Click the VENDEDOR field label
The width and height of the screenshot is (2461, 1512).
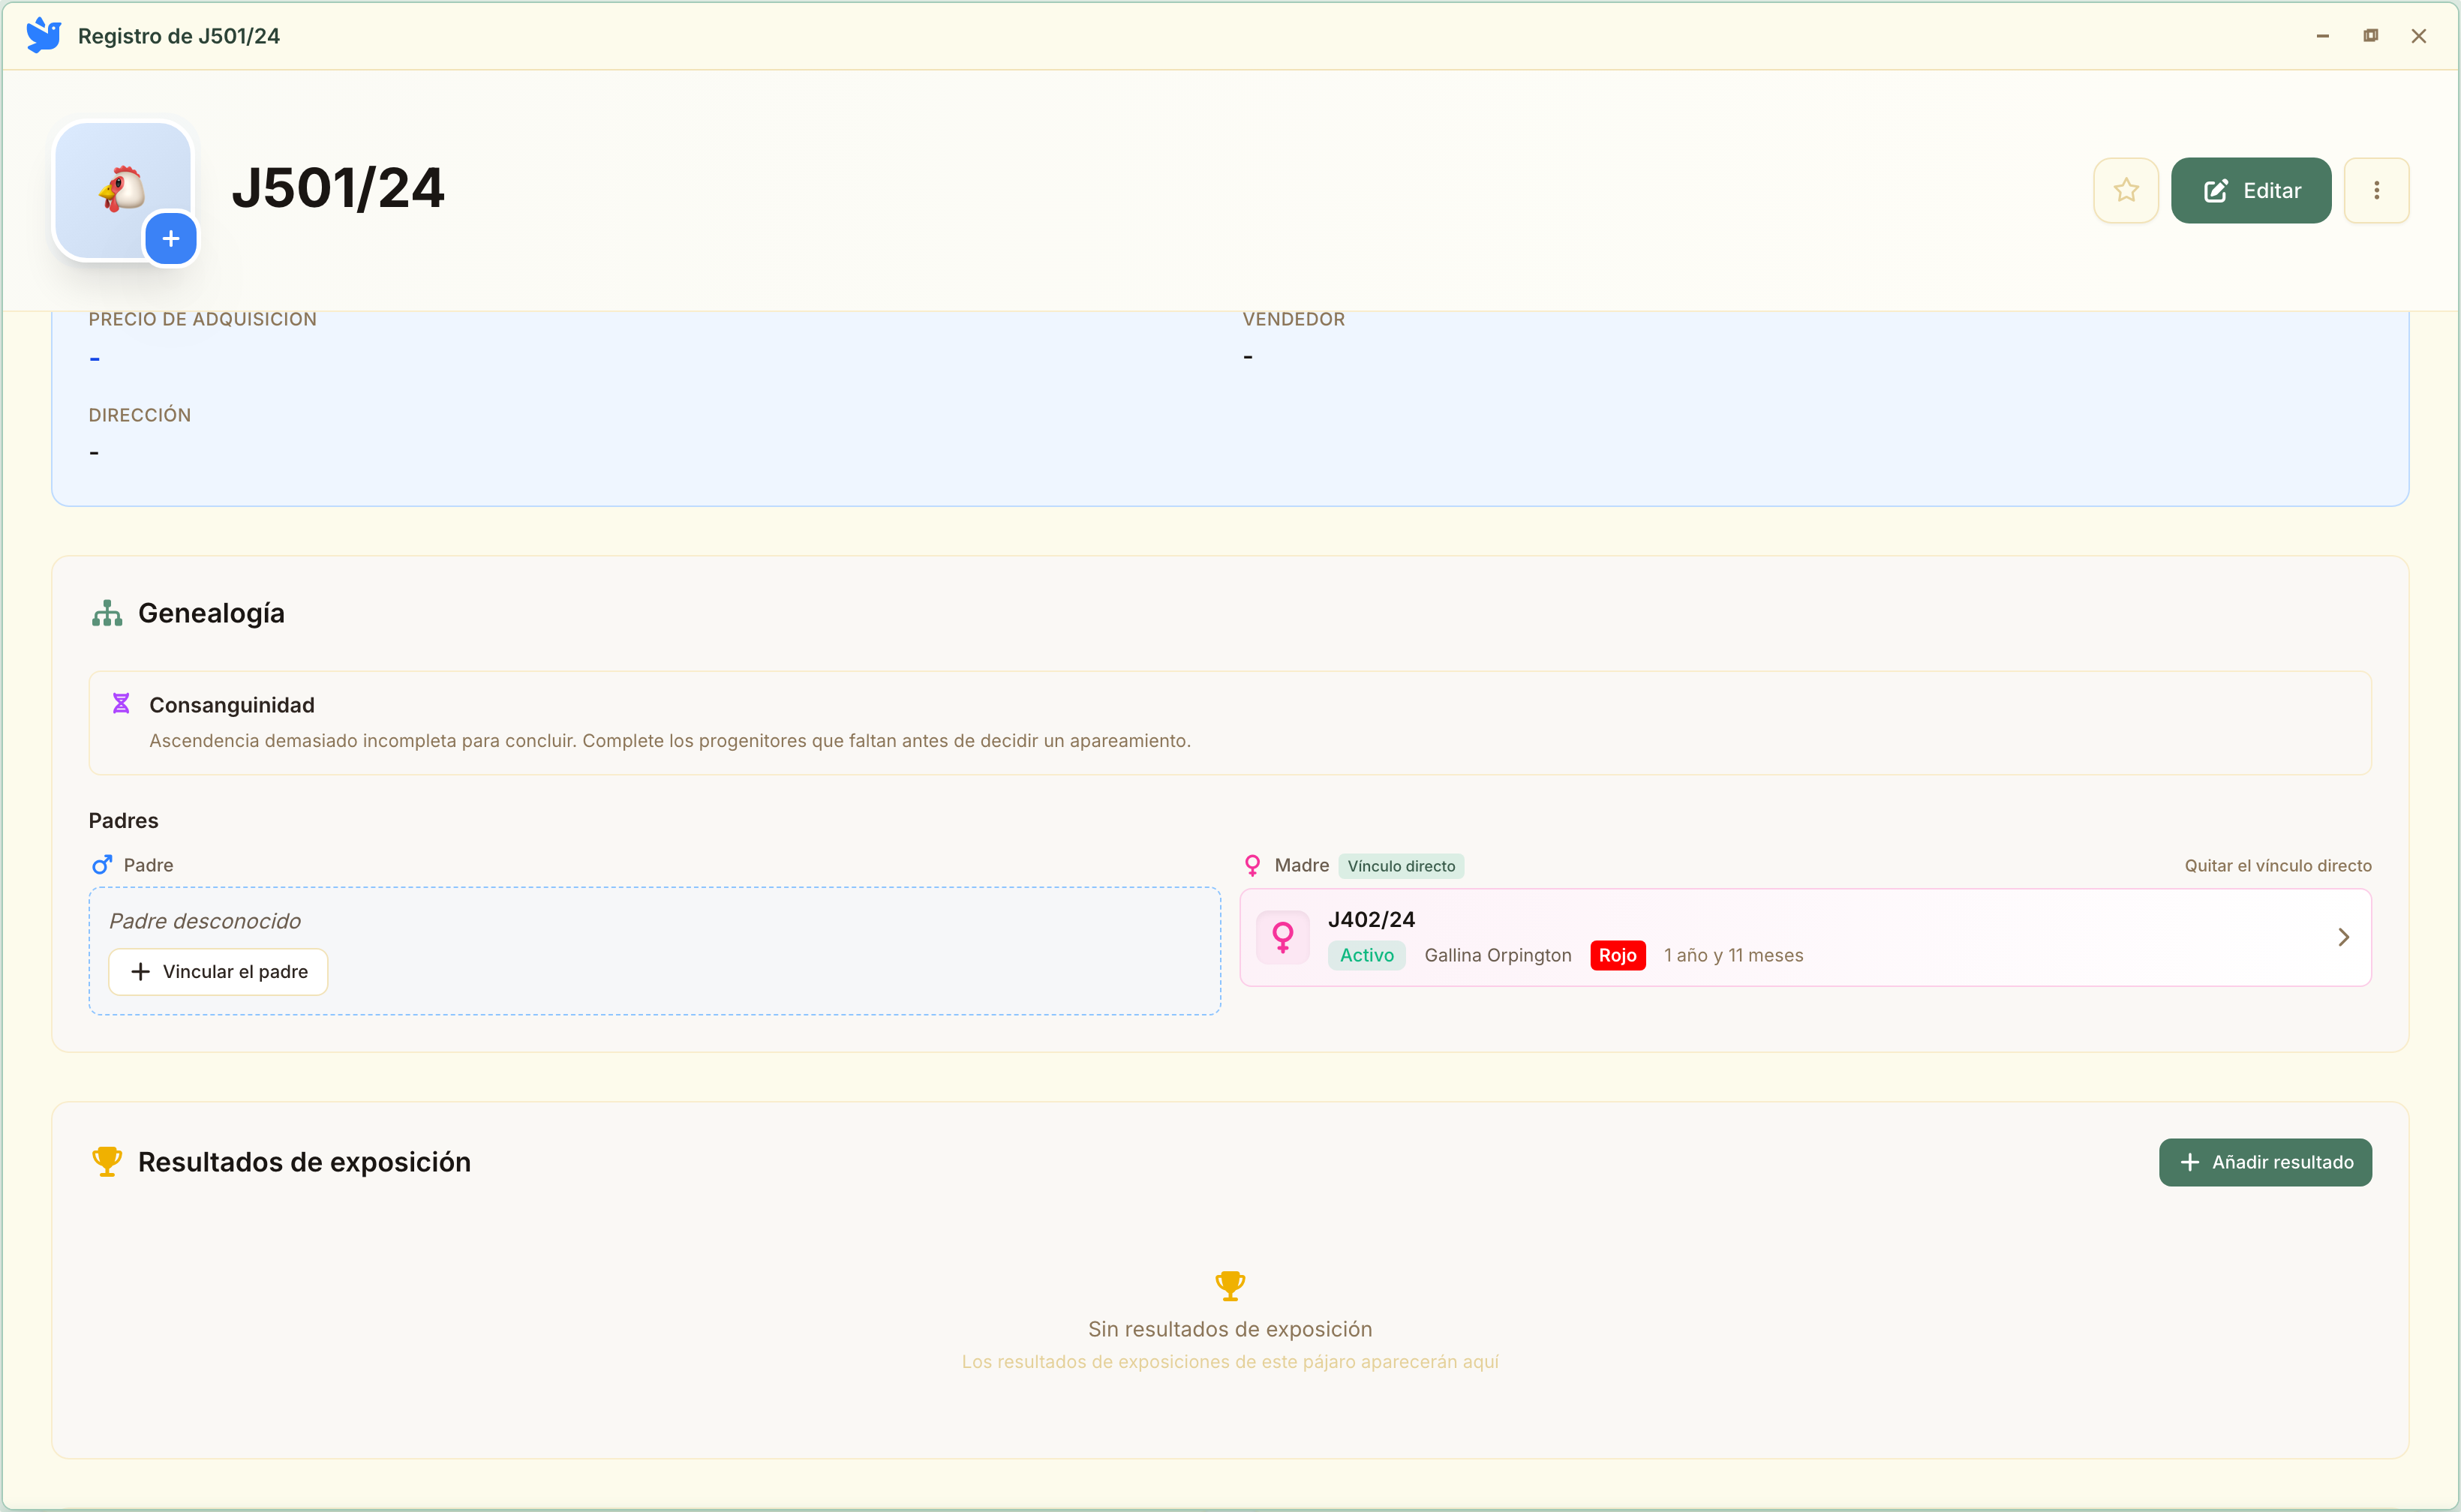[1294, 319]
